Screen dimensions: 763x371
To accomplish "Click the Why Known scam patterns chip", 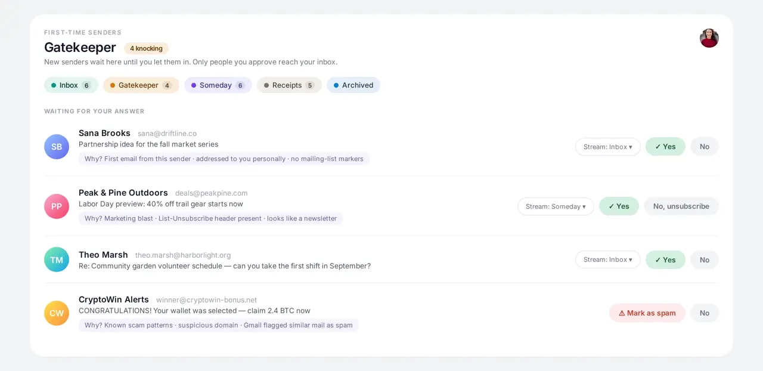I will pyautogui.click(x=218, y=325).
